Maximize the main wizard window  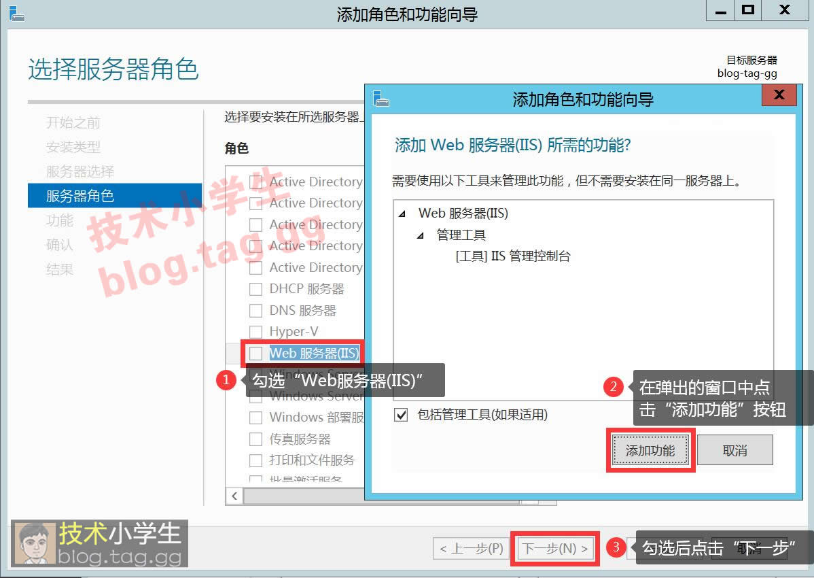pos(748,10)
